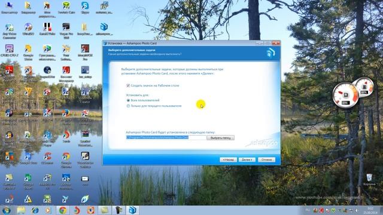The image size is (383, 215).
Task: Open the Windows Start menu
Action: click(7, 210)
